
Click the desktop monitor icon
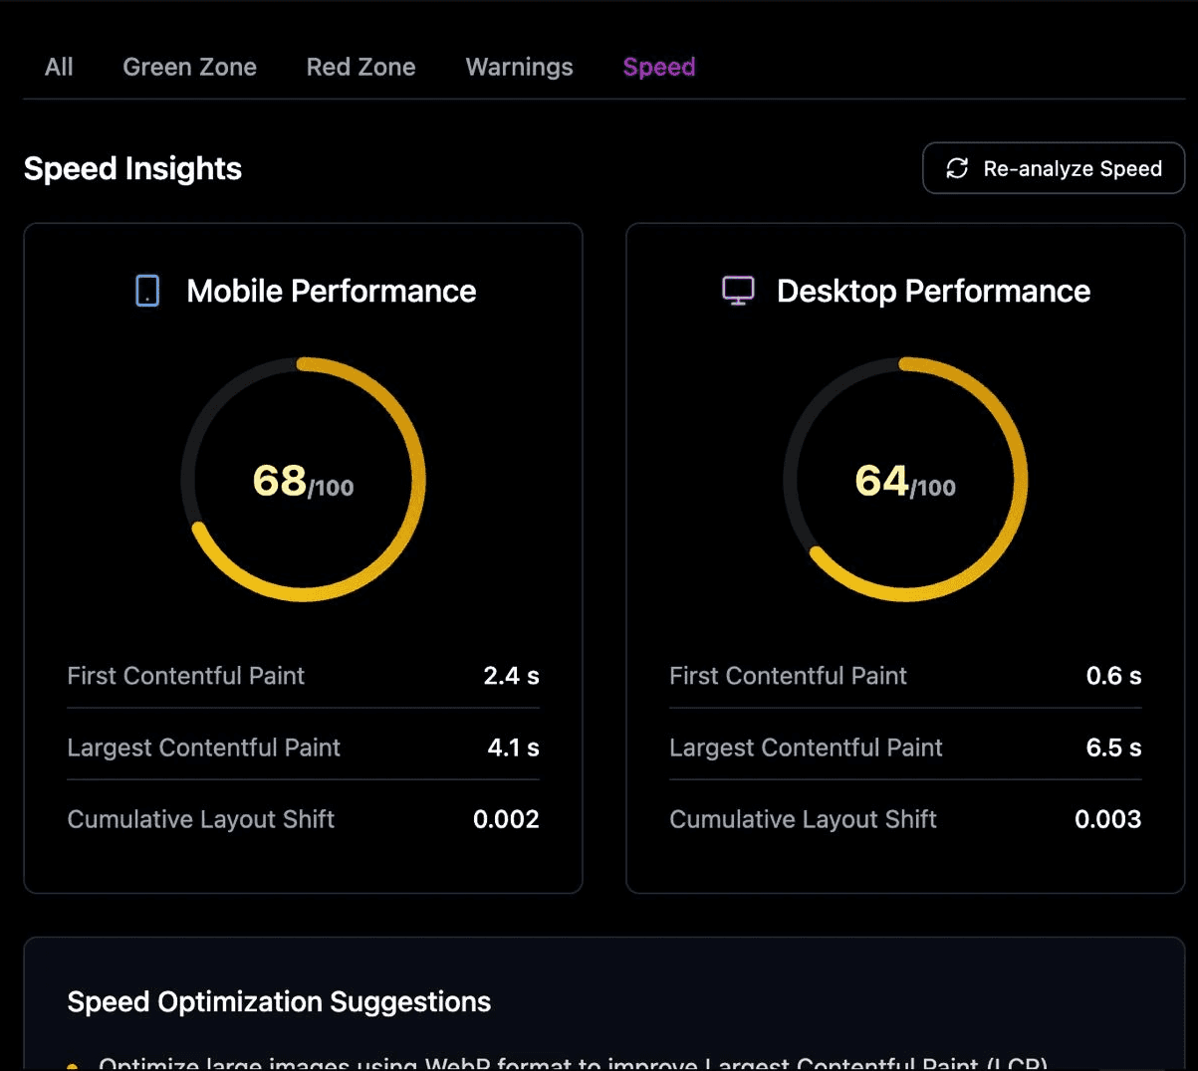[x=737, y=291]
